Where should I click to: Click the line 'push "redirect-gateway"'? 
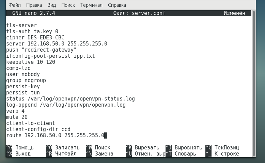42,50
